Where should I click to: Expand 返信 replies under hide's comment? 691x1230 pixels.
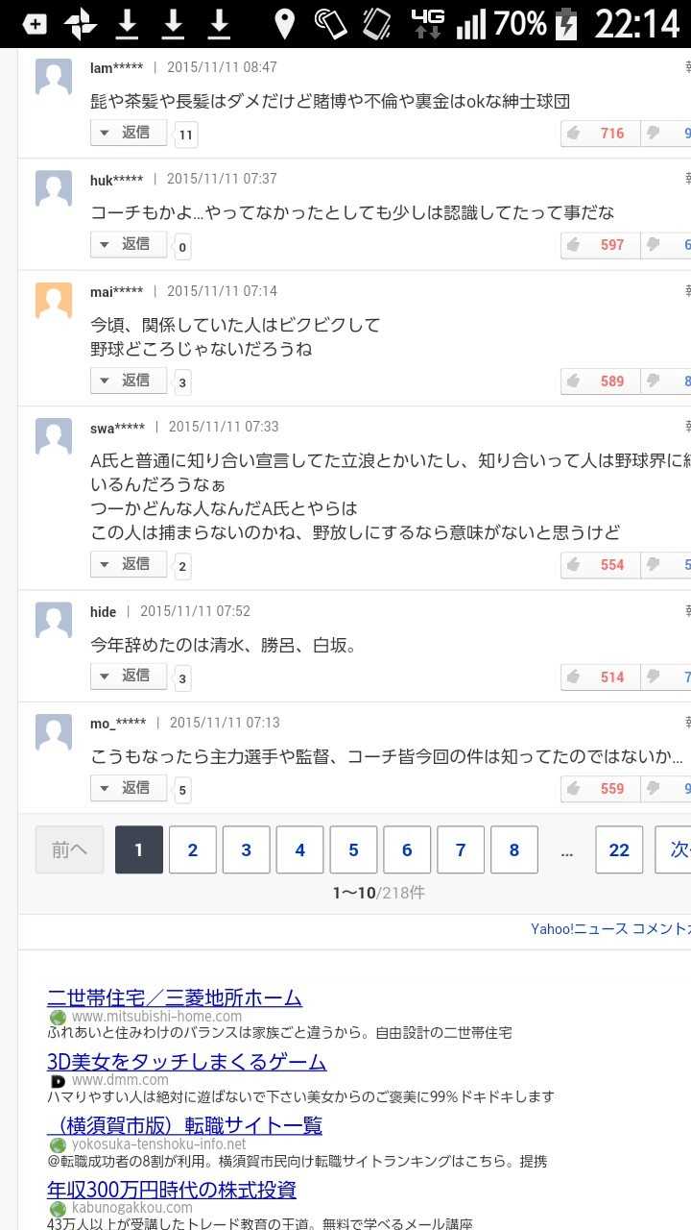pyautogui.click(x=129, y=676)
